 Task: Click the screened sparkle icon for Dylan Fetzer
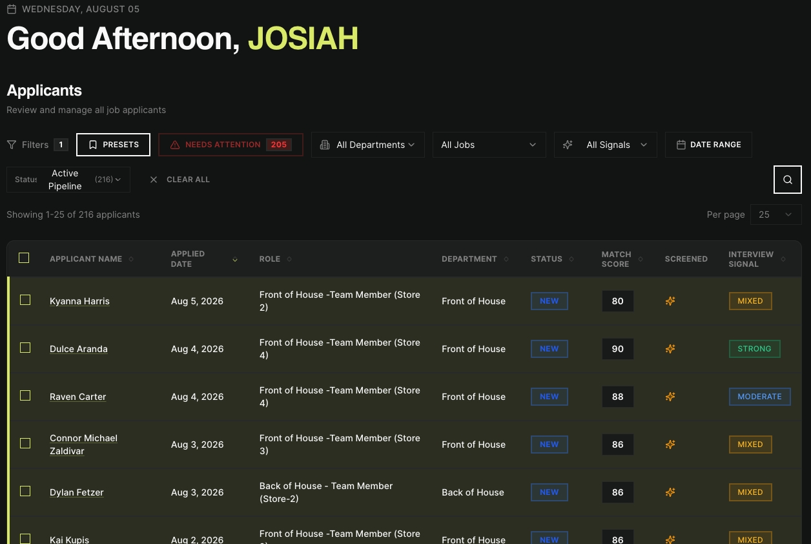670,492
